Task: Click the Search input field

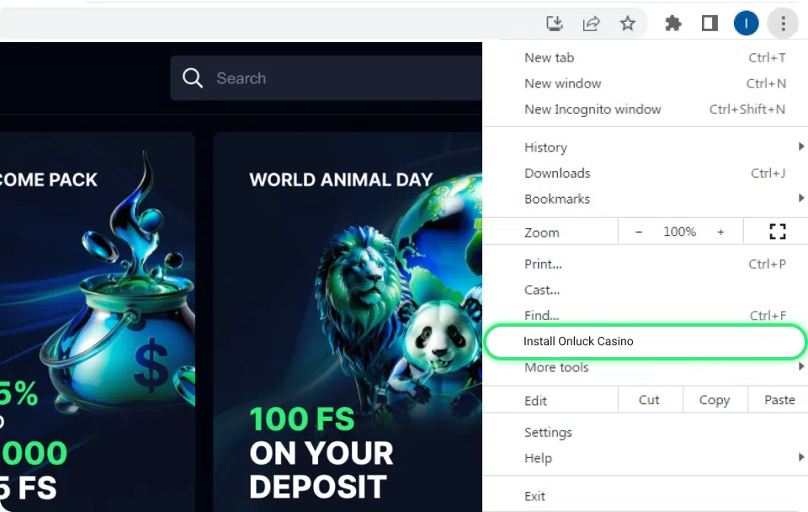Action: click(337, 78)
